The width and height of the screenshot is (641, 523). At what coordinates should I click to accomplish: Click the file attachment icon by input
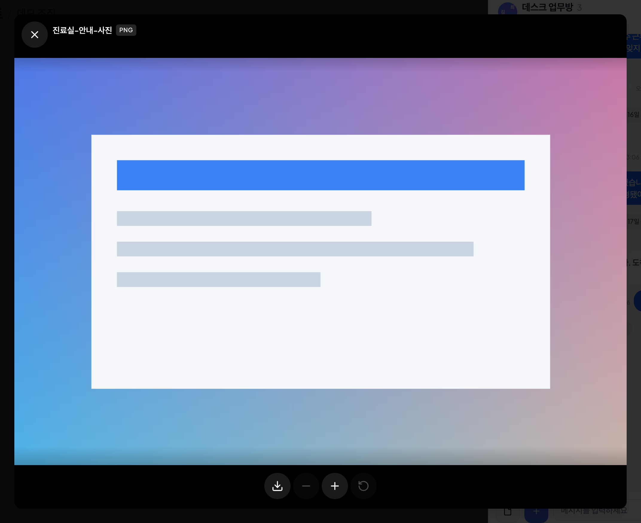pos(508,512)
